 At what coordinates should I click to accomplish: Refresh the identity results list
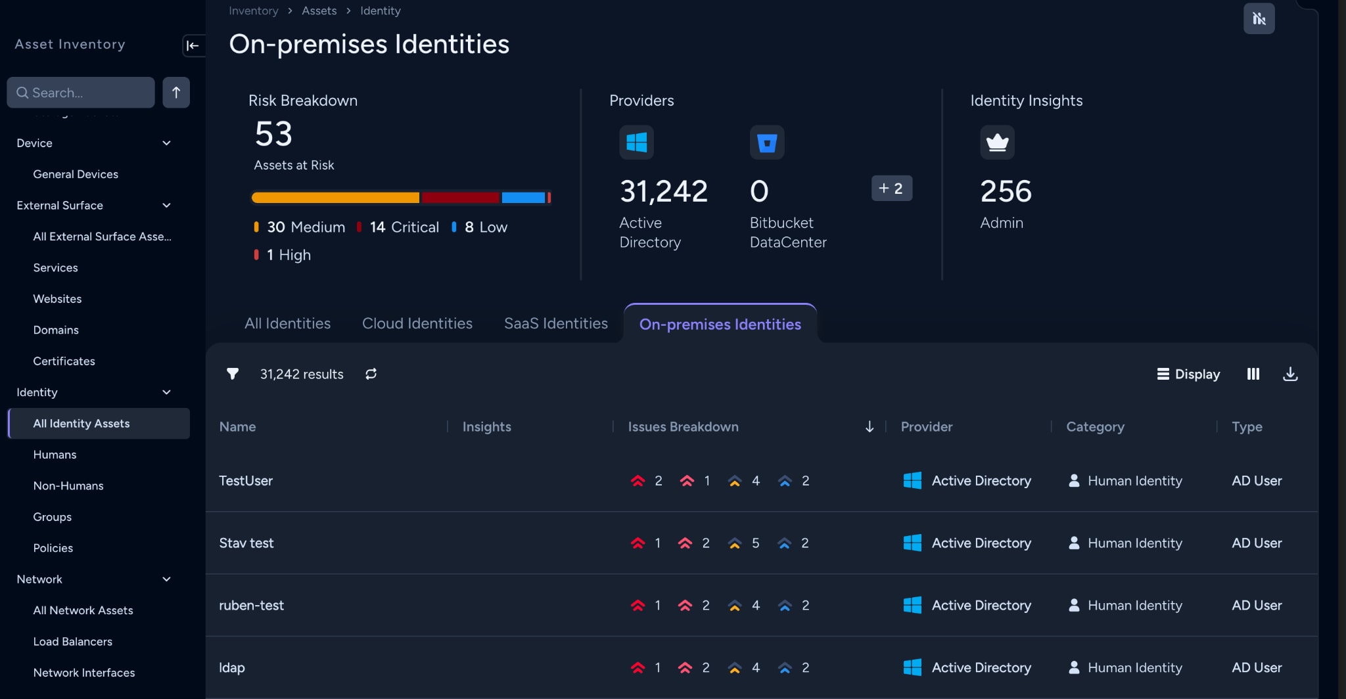pos(371,374)
